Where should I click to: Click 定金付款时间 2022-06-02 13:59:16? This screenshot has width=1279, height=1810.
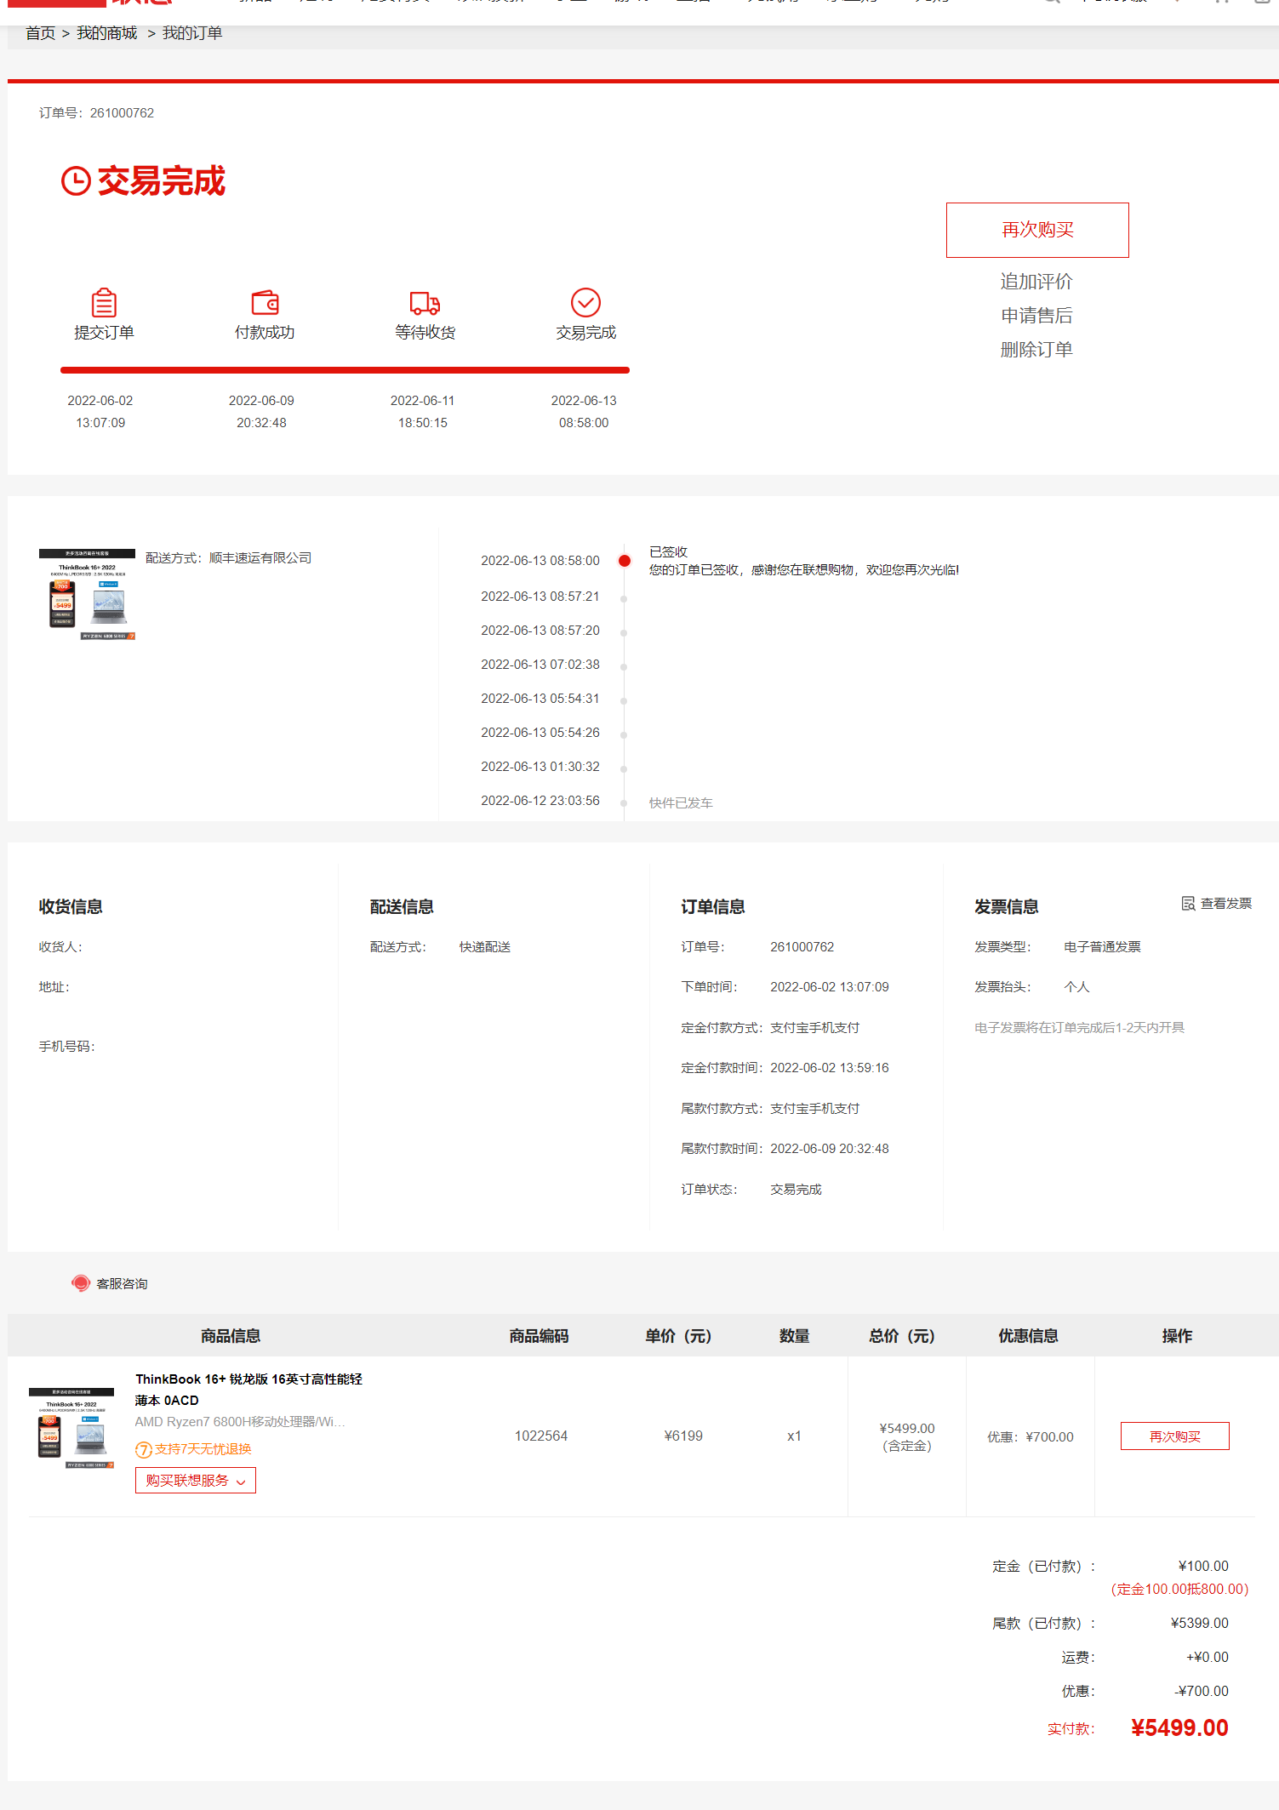click(x=830, y=1068)
